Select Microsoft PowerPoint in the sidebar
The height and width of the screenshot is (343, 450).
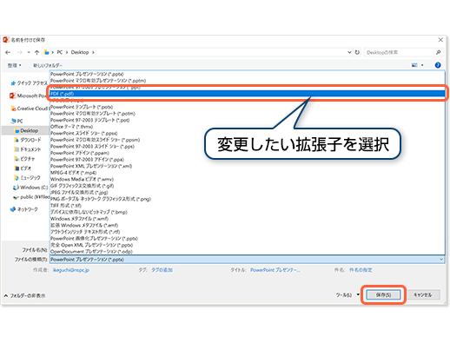(29, 96)
